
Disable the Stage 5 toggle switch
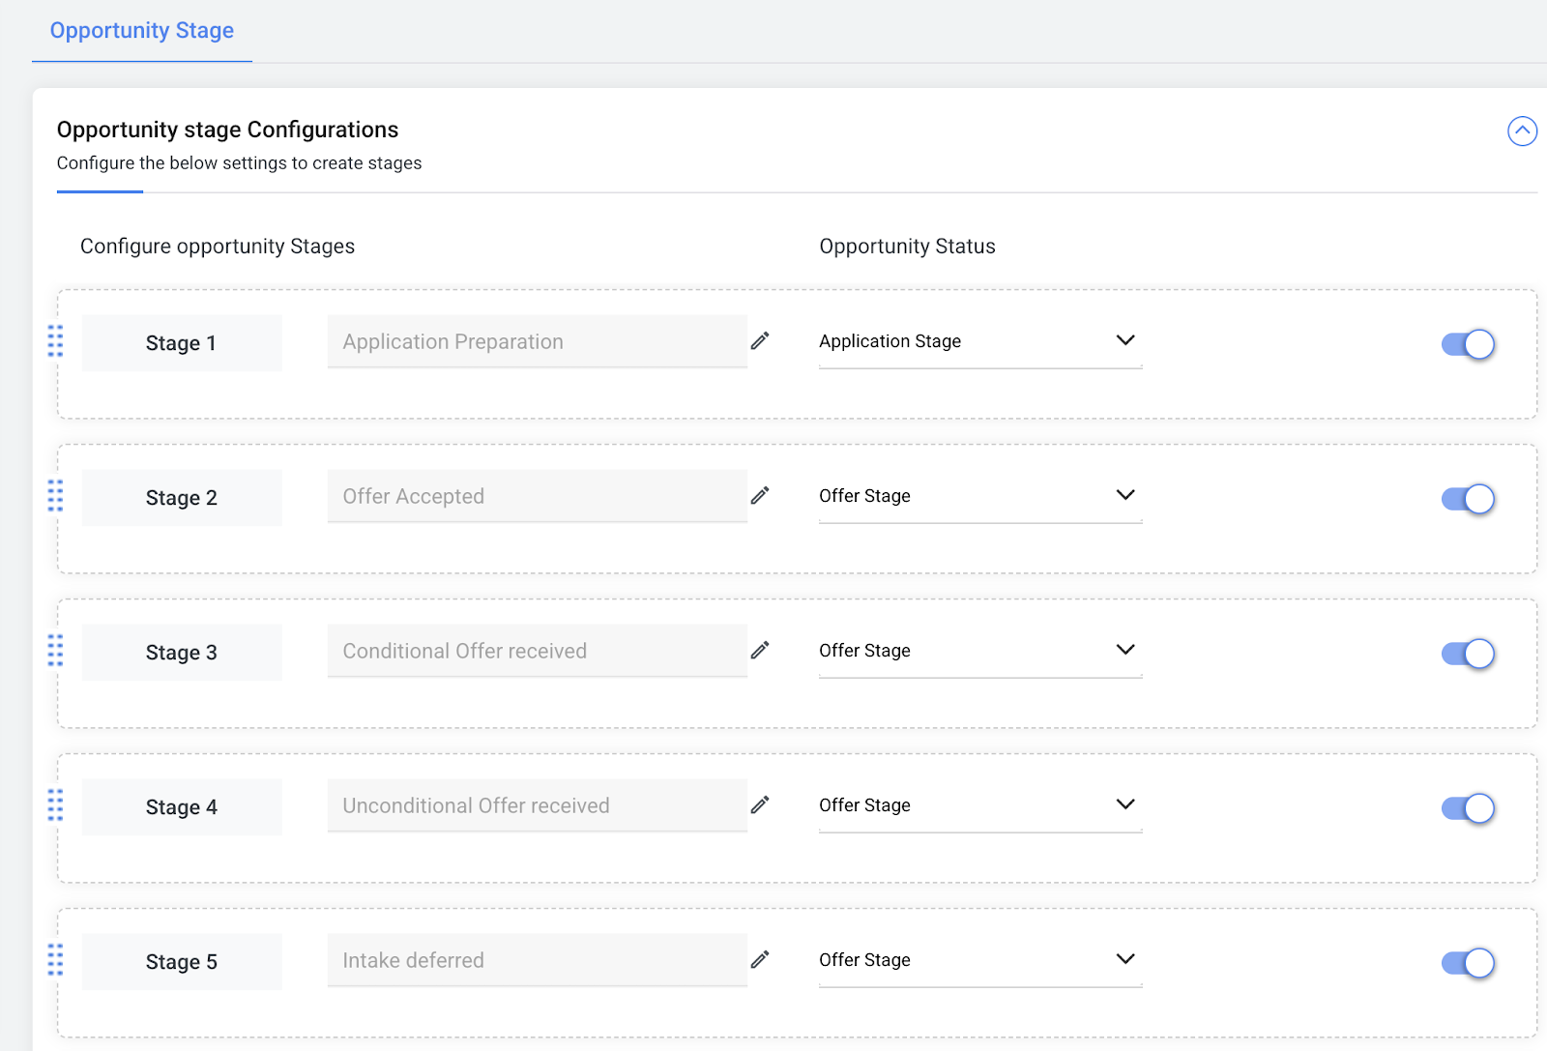click(1468, 963)
